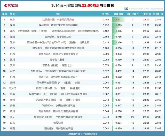Click the 频道 column header

12,14
